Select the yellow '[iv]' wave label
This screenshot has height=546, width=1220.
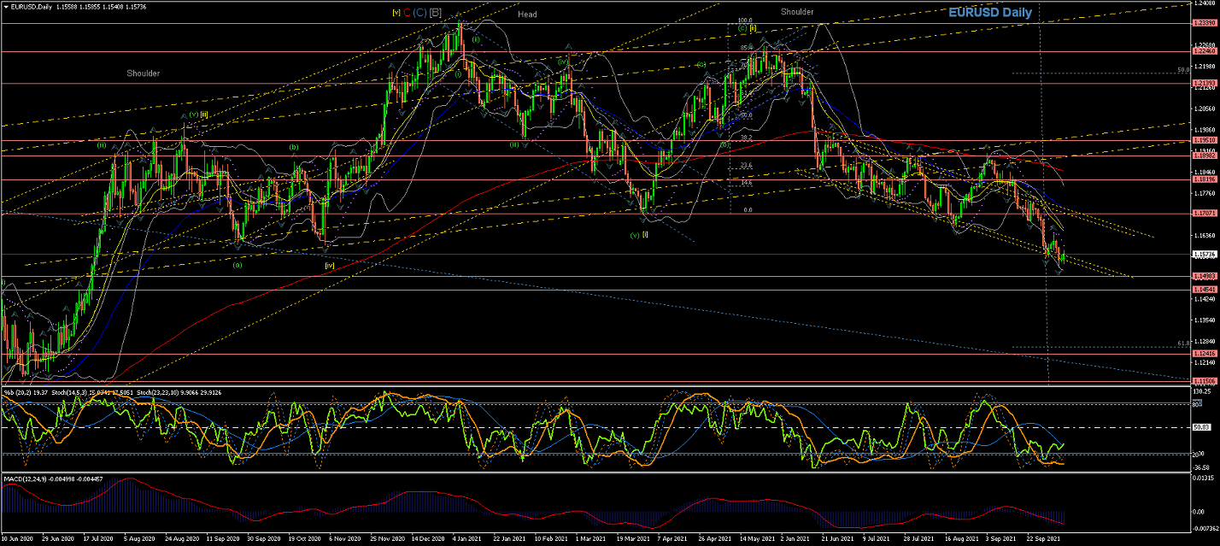click(x=328, y=265)
